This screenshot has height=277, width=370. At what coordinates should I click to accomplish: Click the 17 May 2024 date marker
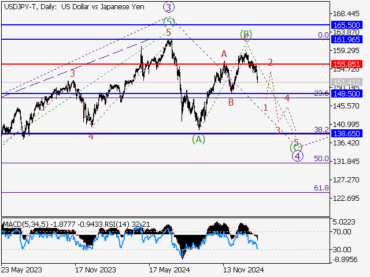(169, 269)
